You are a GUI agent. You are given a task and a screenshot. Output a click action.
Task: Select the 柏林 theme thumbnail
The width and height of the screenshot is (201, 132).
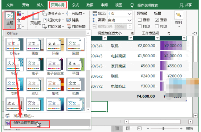[x=55, y=84]
